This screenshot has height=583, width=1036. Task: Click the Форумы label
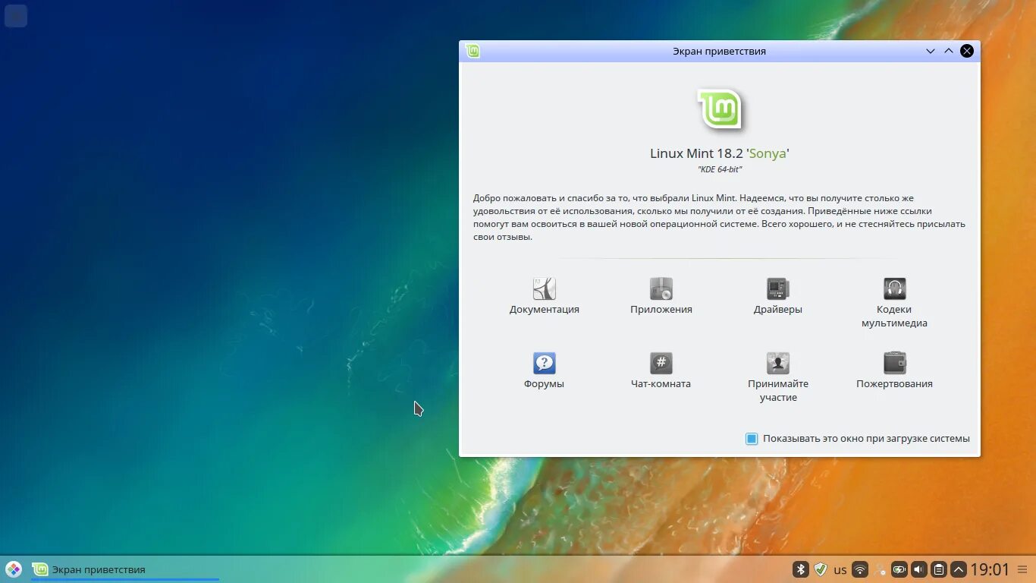point(544,384)
